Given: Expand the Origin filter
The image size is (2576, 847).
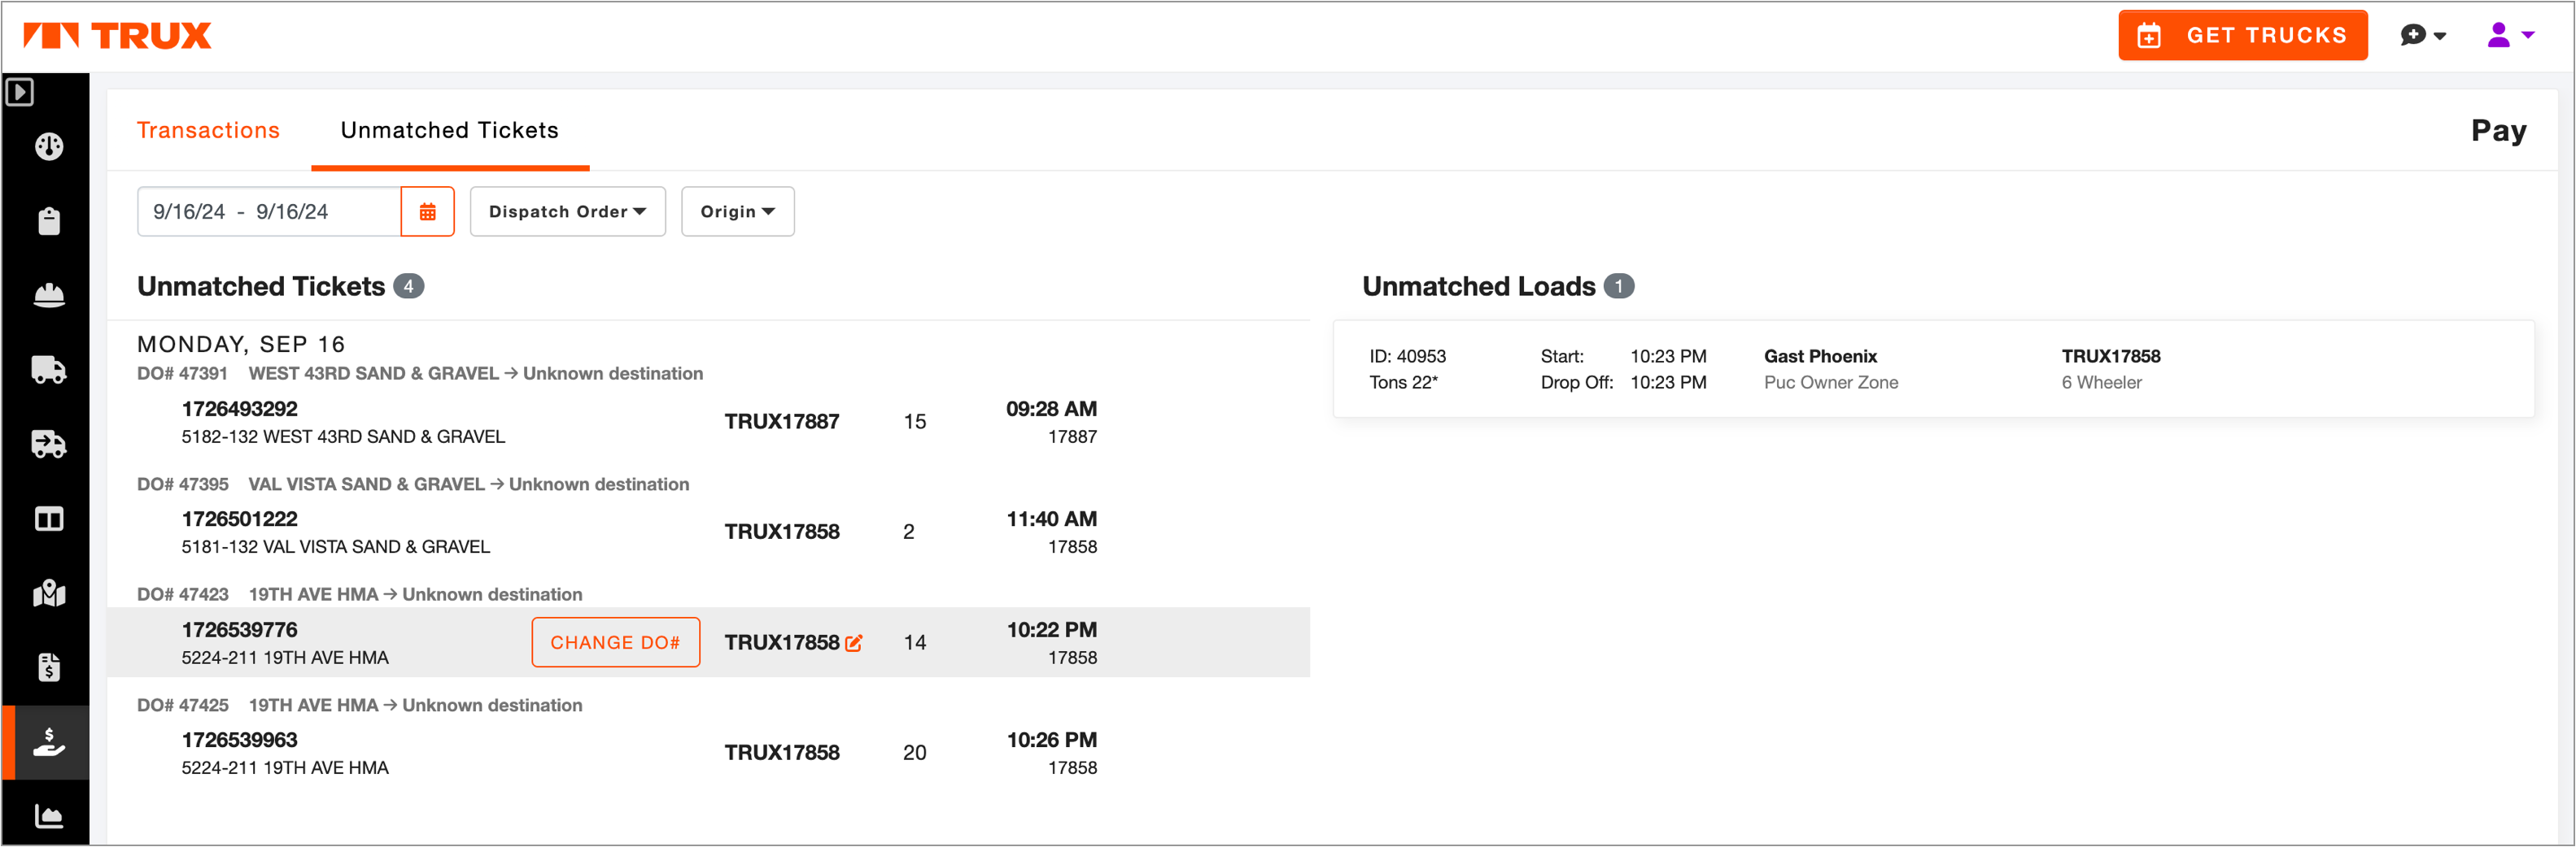Looking at the screenshot, I should pyautogui.click(x=737, y=211).
